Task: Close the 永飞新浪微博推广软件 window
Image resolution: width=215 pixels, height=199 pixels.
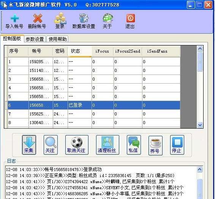Action: (x=208, y=5)
